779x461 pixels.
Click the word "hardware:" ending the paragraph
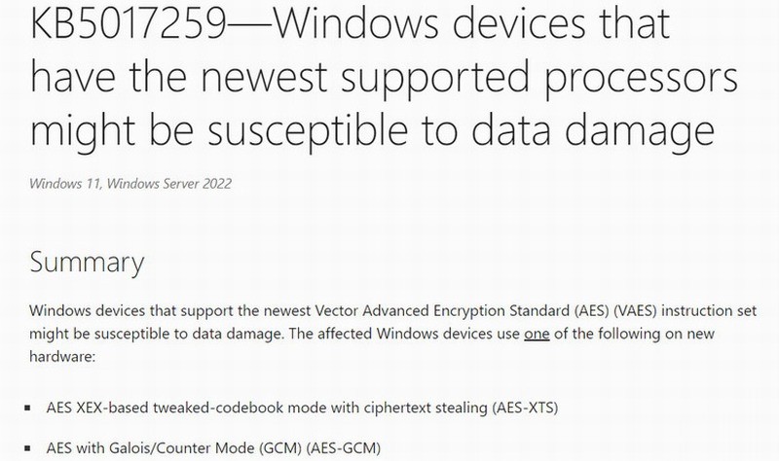(61, 357)
